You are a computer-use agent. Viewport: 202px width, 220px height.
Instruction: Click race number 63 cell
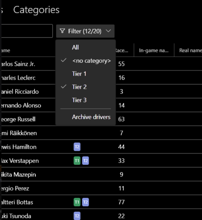coord(121,119)
